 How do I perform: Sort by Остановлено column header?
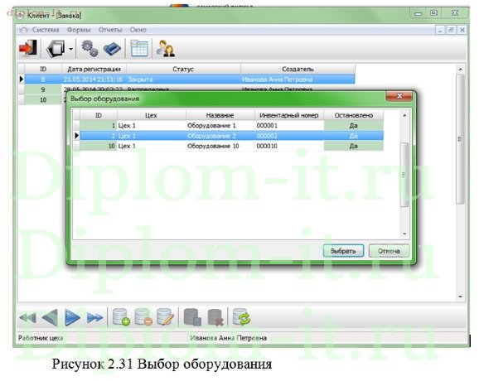[x=354, y=115]
